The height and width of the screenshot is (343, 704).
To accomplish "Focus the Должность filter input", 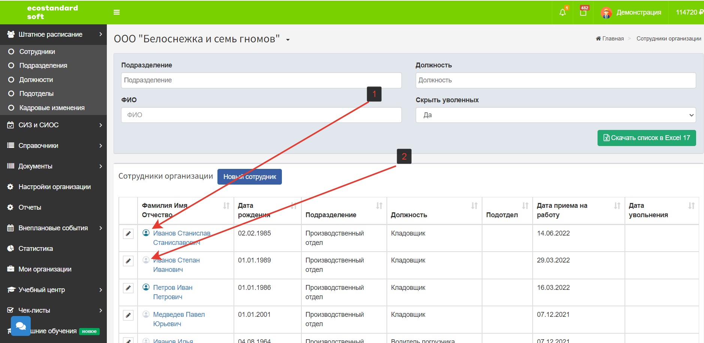I will point(556,80).
